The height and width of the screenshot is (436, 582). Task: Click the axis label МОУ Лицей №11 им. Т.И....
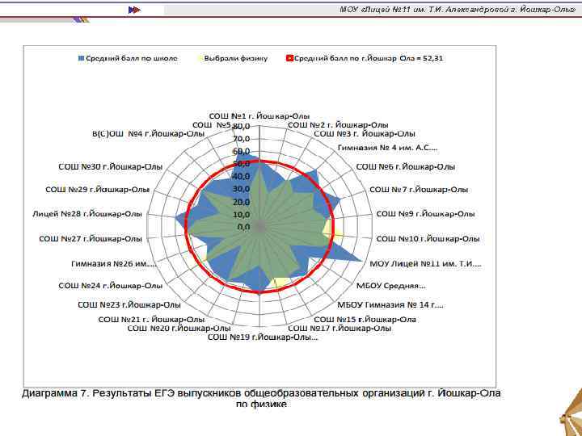425,264
